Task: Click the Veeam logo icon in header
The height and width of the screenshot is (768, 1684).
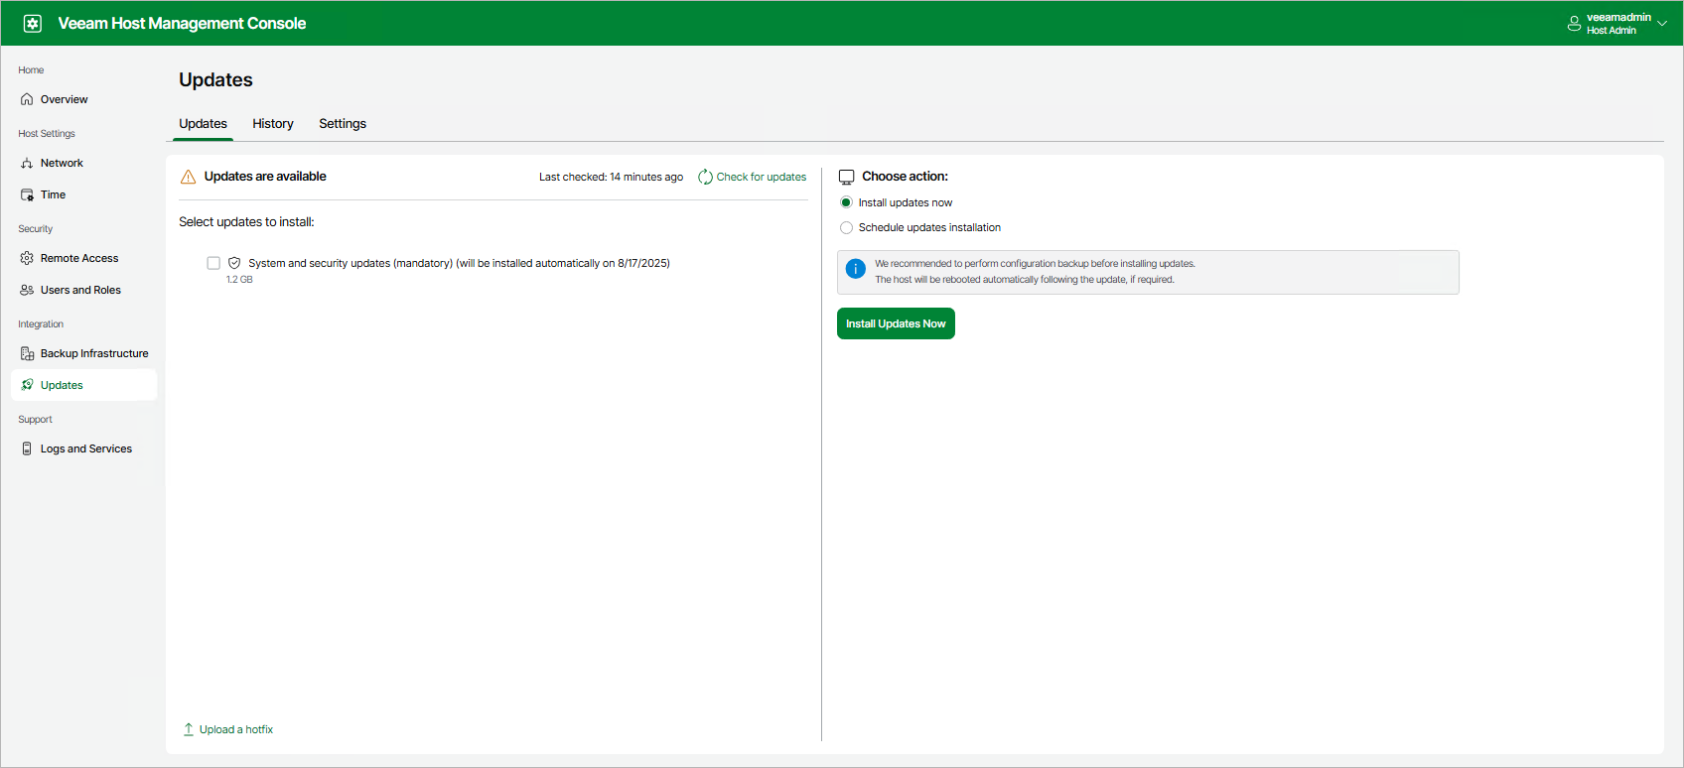Action: tap(33, 23)
